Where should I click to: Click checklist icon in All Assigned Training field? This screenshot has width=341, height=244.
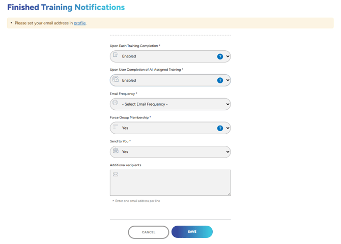pyautogui.click(x=116, y=79)
